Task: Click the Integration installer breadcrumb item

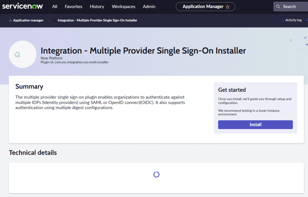Action: click(x=97, y=20)
